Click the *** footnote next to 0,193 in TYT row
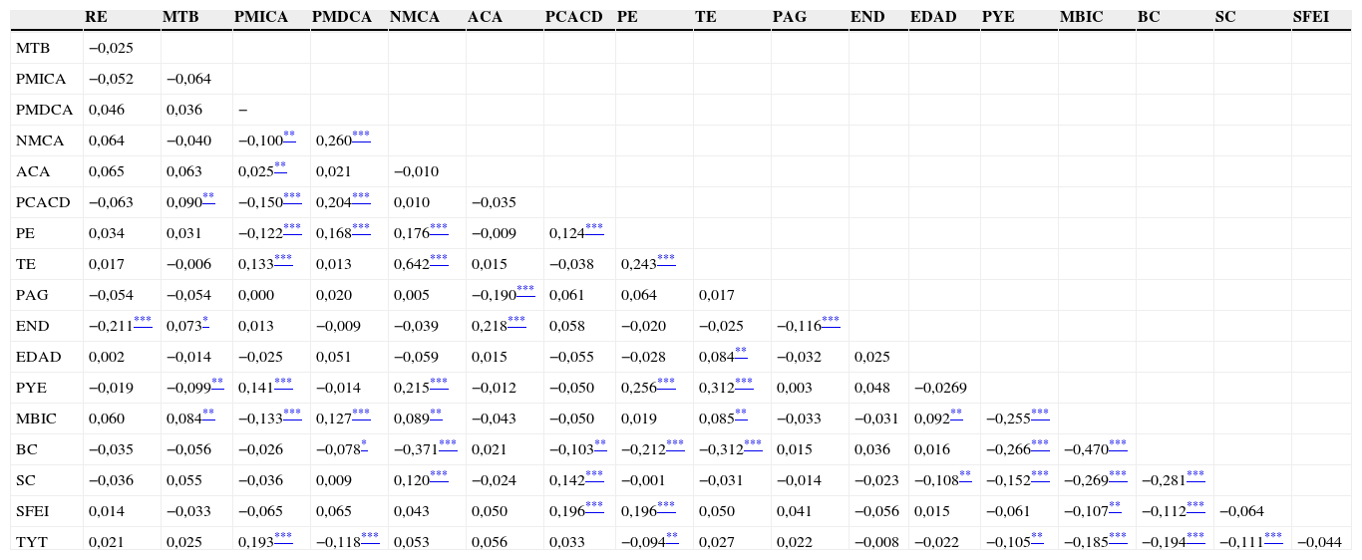This screenshot has height=560, width=1362. click(283, 537)
